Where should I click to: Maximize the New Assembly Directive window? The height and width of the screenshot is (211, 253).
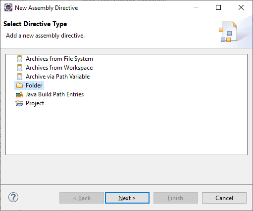point(218,7)
